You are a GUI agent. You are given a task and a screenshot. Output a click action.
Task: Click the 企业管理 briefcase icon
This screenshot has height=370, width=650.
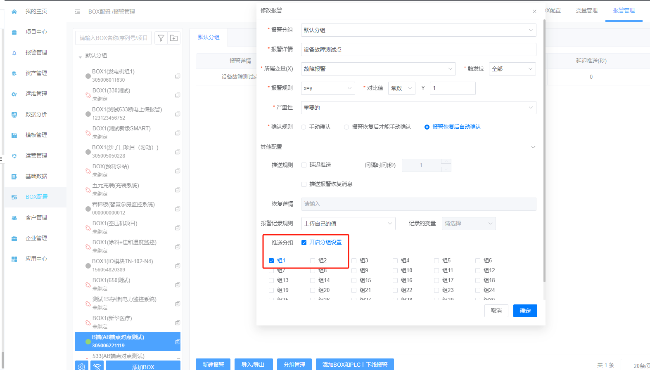(14, 238)
